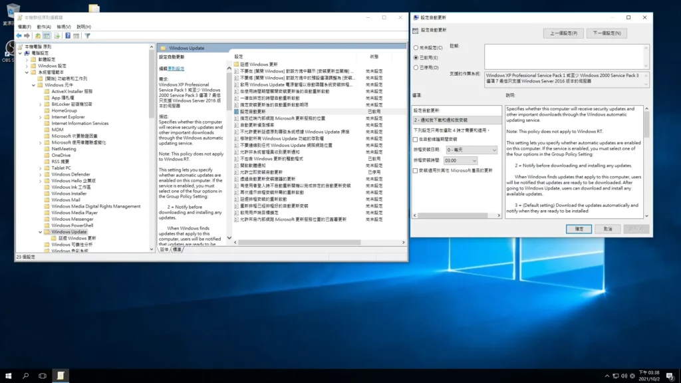Click the Back arrow in the policy editor toolbar
681x383 pixels.
pos(19,36)
